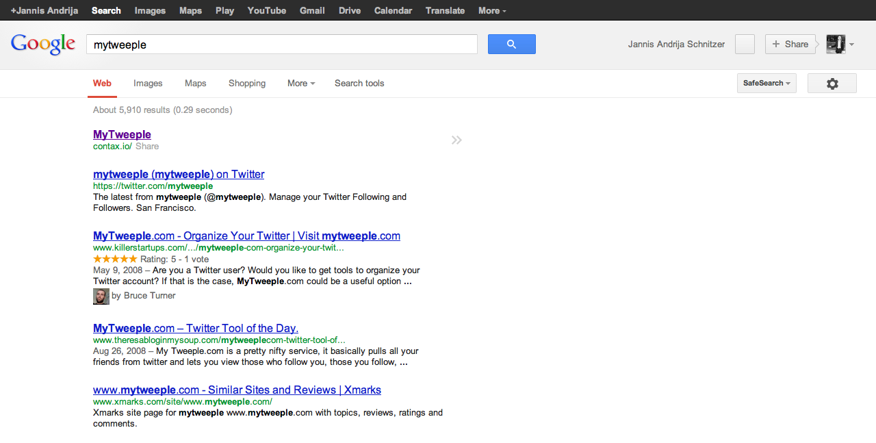Switch to the Images search tab

coord(148,84)
